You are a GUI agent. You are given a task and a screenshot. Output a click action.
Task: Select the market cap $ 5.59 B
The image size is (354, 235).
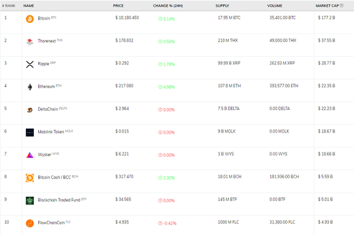(x=325, y=176)
